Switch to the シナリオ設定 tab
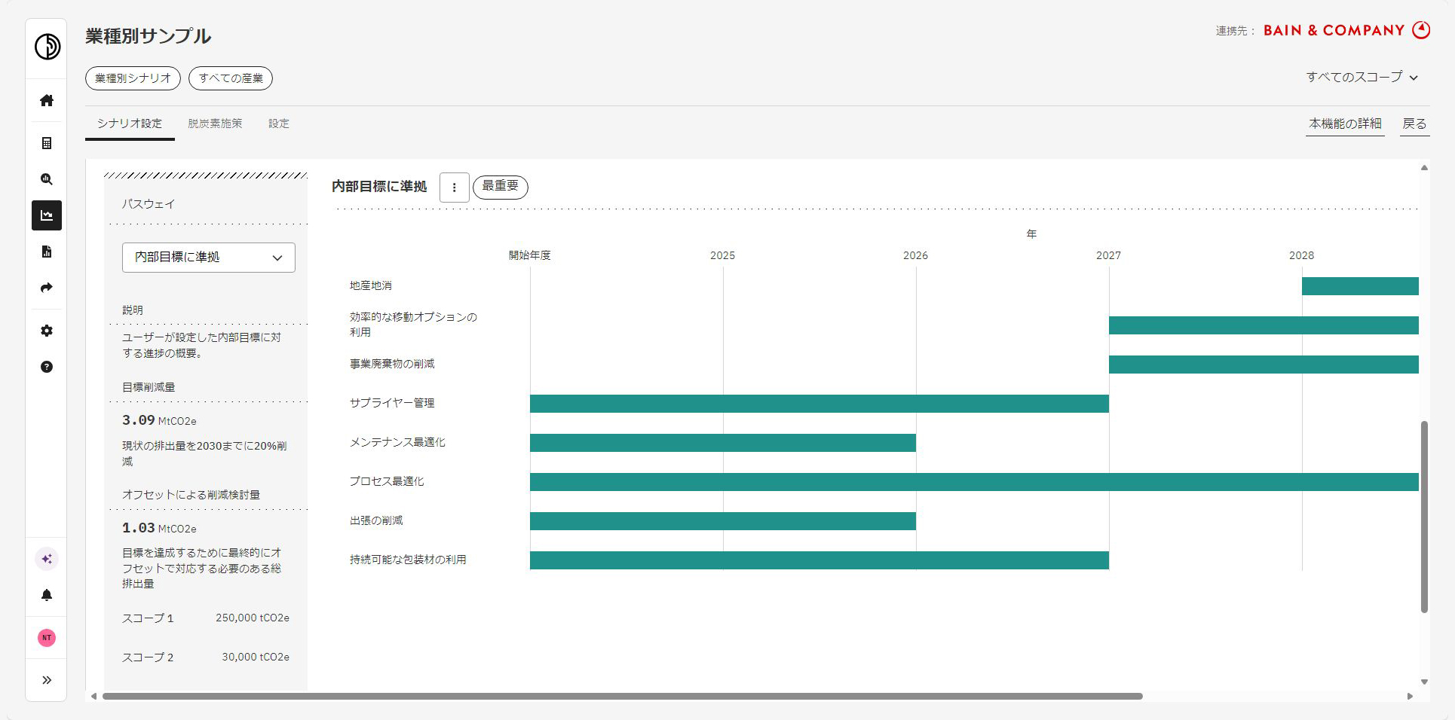This screenshot has width=1455, height=720. [130, 124]
